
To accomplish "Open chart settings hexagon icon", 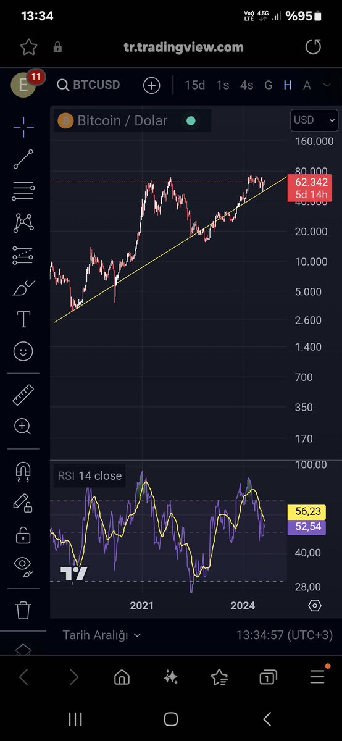I will click(314, 606).
